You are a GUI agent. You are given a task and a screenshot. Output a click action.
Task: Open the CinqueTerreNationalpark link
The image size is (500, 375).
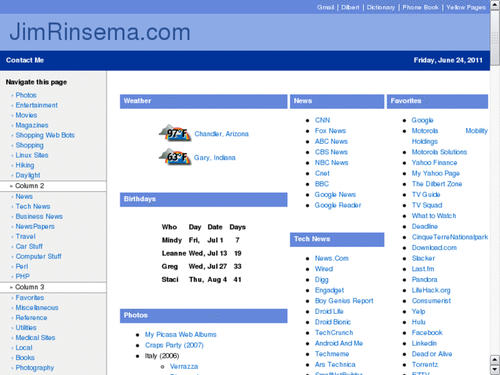[x=450, y=237]
